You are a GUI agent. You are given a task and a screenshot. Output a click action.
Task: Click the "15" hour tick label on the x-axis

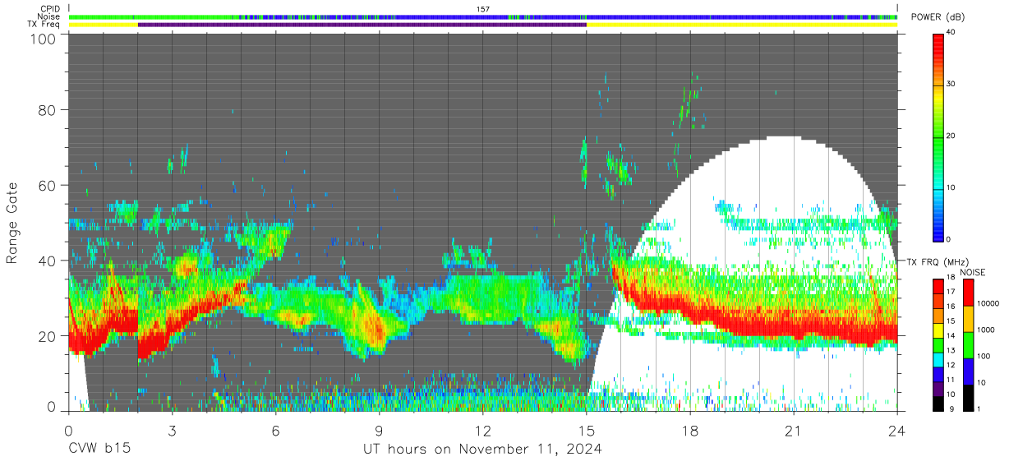coord(586,431)
